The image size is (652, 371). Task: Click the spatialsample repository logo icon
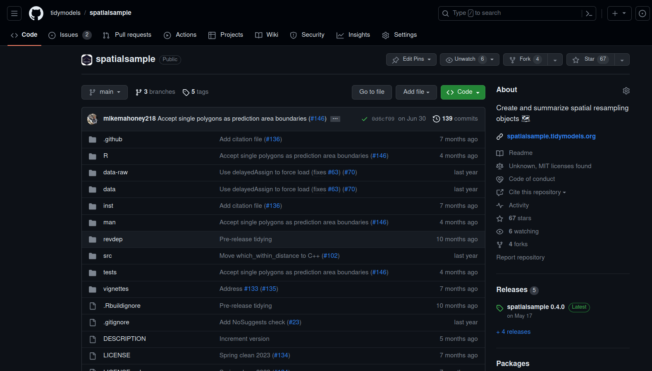(x=87, y=59)
